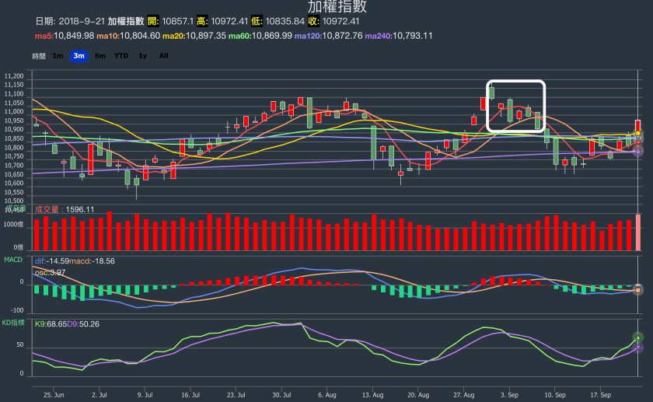Click the MACD panel label
This screenshot has height=402, width=653.
(x=13, y=258)
